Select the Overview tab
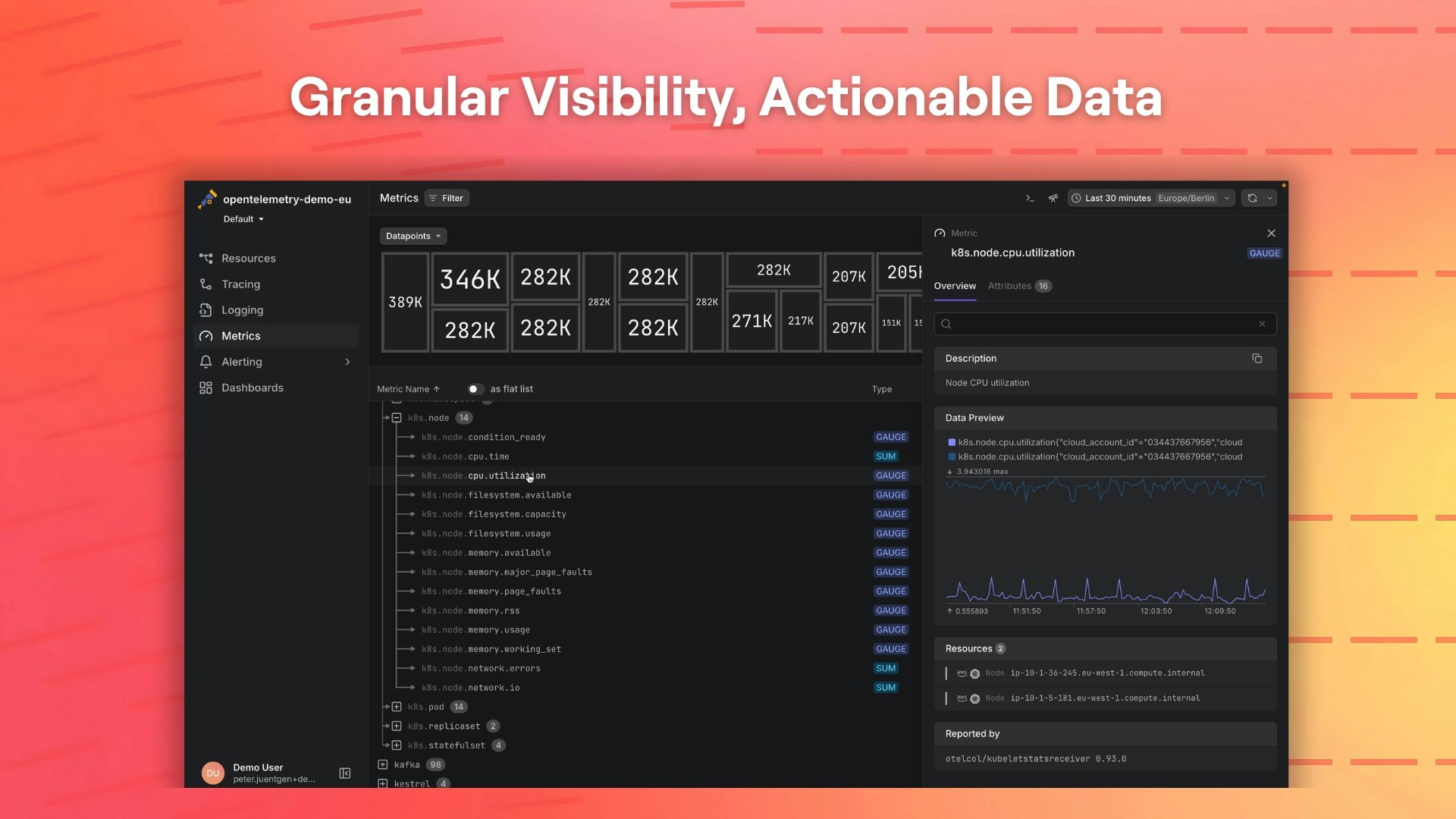Viewport: 1456px width, 819px height. point(955,286)
